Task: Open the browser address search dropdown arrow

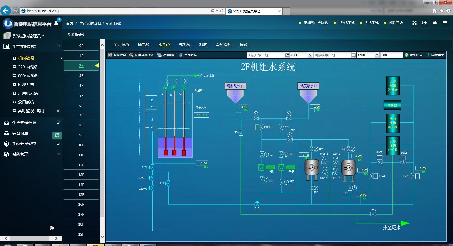Action: 217,11
